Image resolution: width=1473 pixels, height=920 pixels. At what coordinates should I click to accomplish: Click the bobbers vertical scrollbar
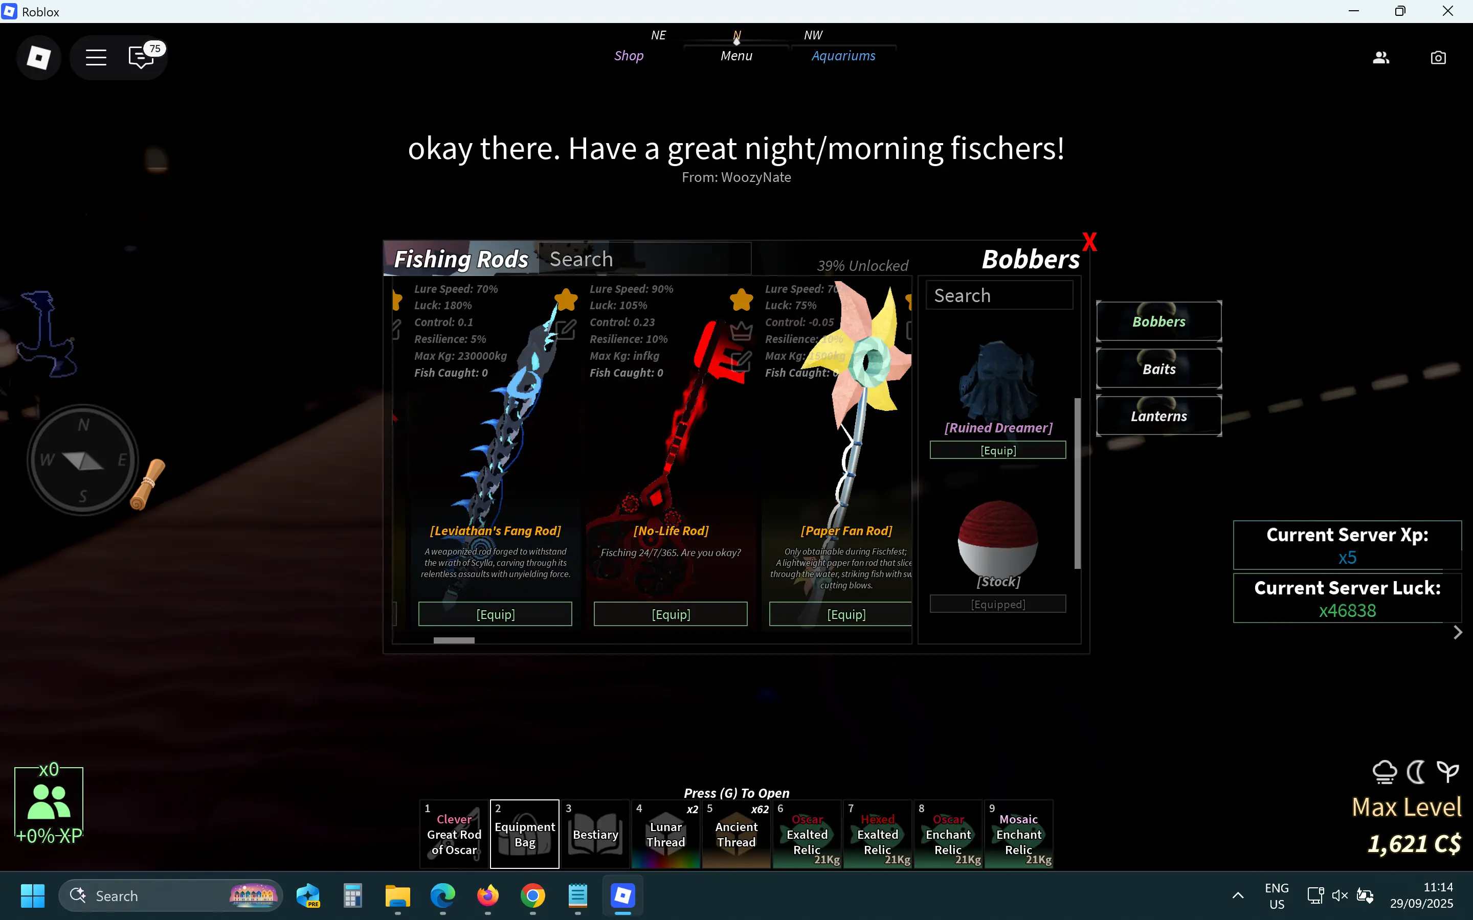1077,483
